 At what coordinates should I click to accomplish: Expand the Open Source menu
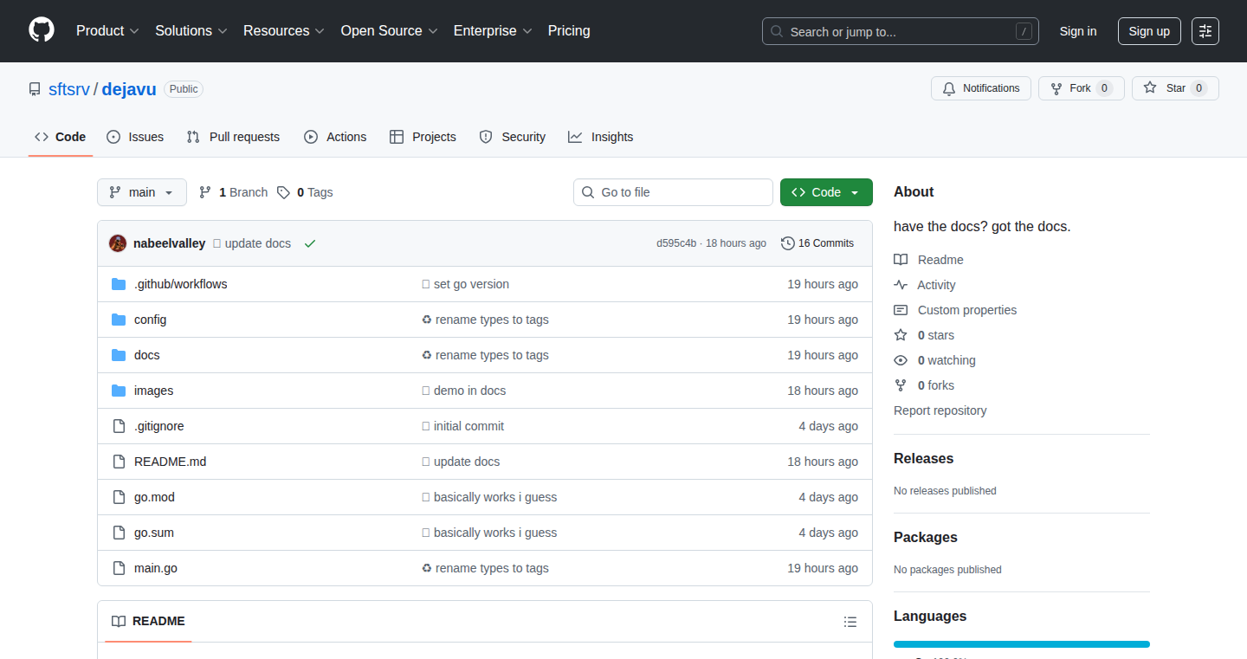click(389, 30)
